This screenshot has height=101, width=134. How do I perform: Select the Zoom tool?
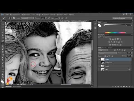(x=3, y=77)
